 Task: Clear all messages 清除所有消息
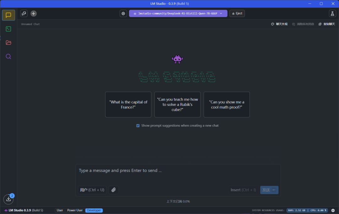tap(303, 24)
